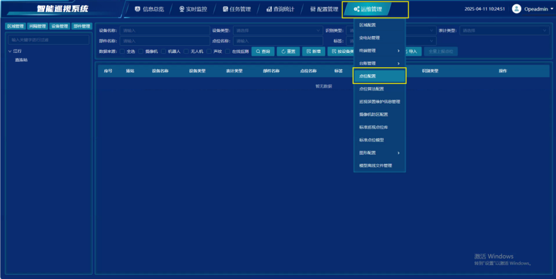The image size is (556, 279).
Task: Check the 无人机 checkbox
Action: click(x=186, y=51)
